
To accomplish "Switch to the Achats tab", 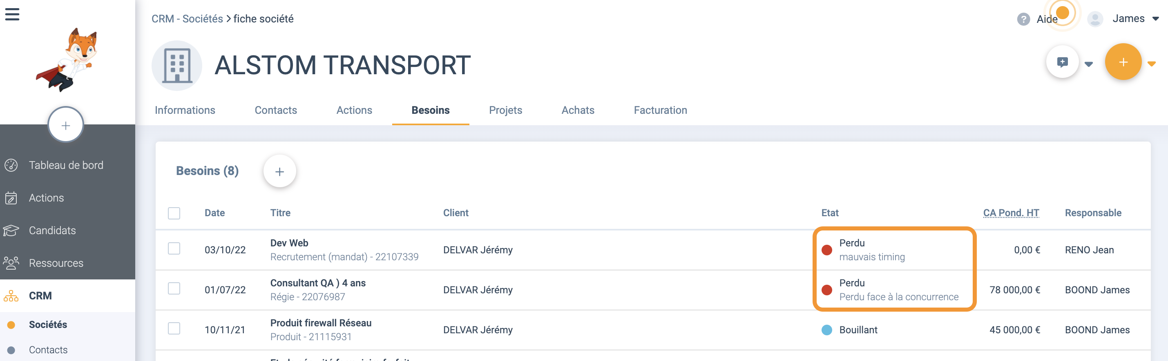I will point(578,110).
